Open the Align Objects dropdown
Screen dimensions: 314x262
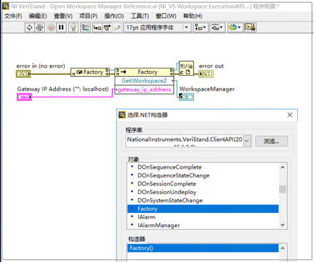point(201,28)
